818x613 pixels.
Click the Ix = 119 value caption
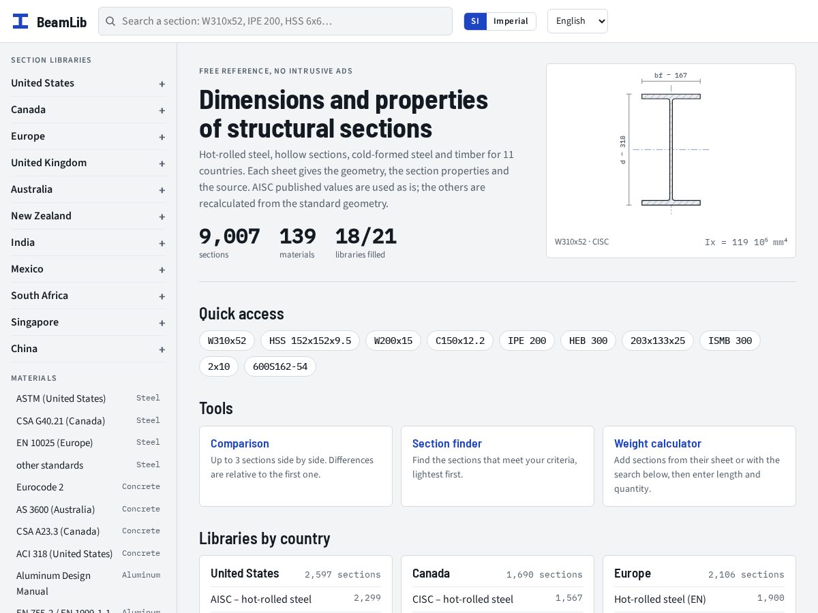[x=746, y=242]
